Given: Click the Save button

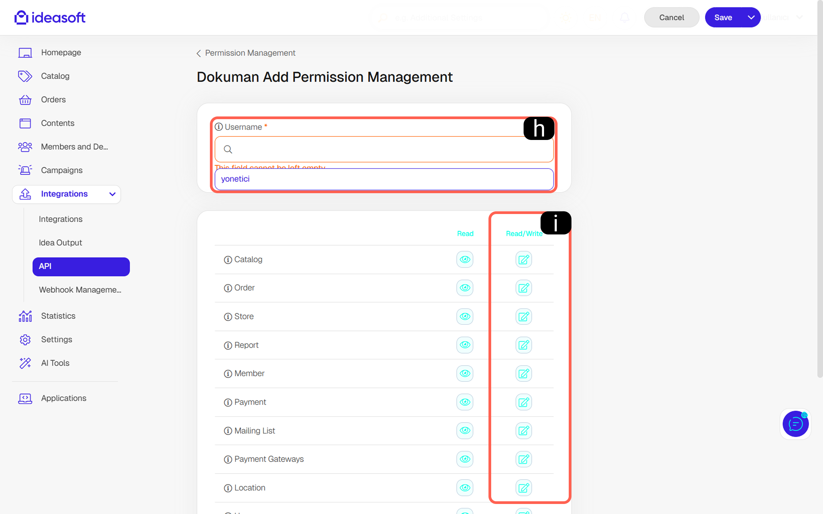Looking at the screenshot, I should point(723,17).
